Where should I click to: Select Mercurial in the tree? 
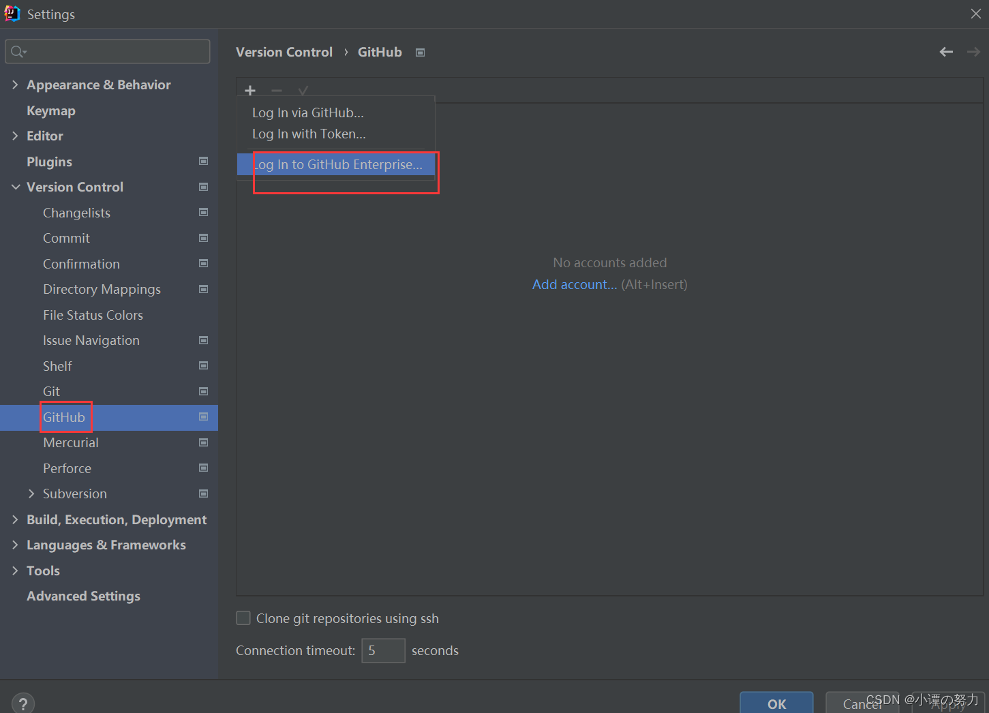pyautogui.click(x=70, y=442)
